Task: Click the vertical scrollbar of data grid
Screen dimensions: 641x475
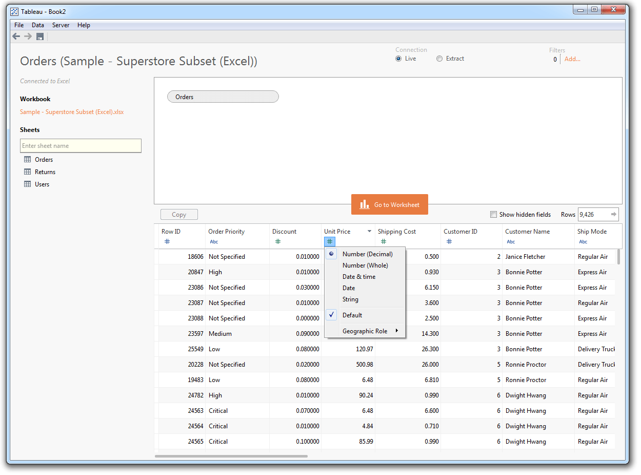Action: (x=618, y=257)
